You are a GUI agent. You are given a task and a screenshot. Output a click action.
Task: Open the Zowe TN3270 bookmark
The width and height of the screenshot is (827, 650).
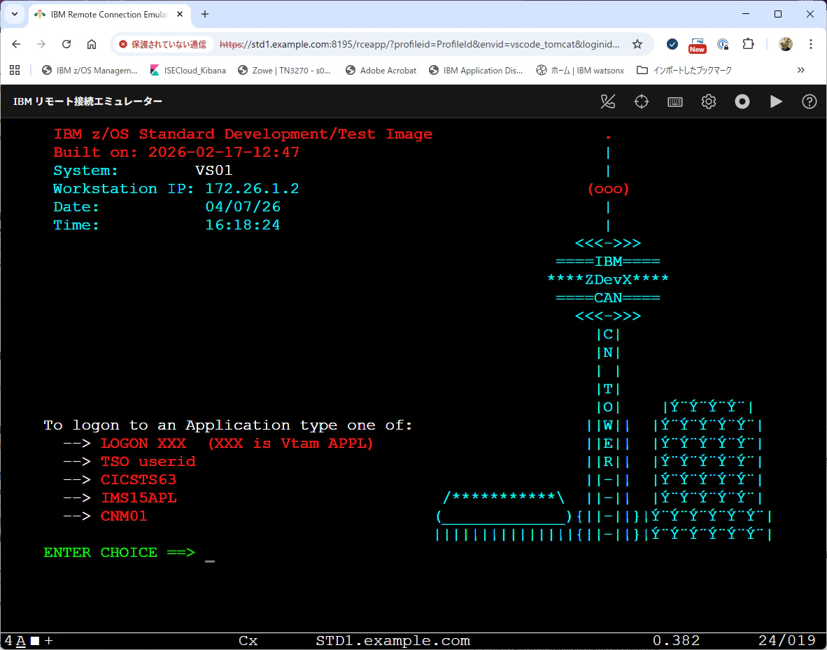click(x=285, y=70)
